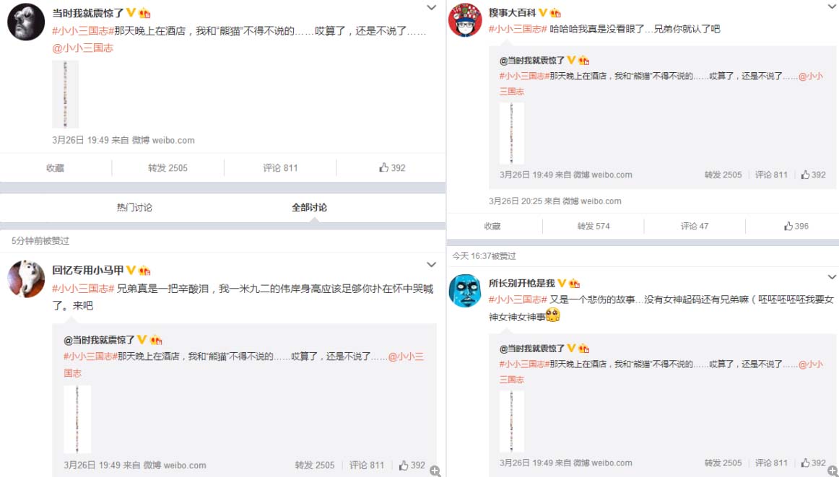
Task: Open the #小小三国志# hashtag in first post
Action: pyautogui.click(x=83, y=31)
